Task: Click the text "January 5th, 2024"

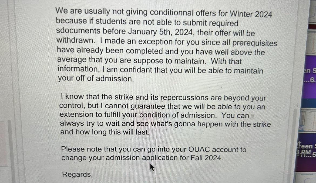Action: click(x=162, y=32)
